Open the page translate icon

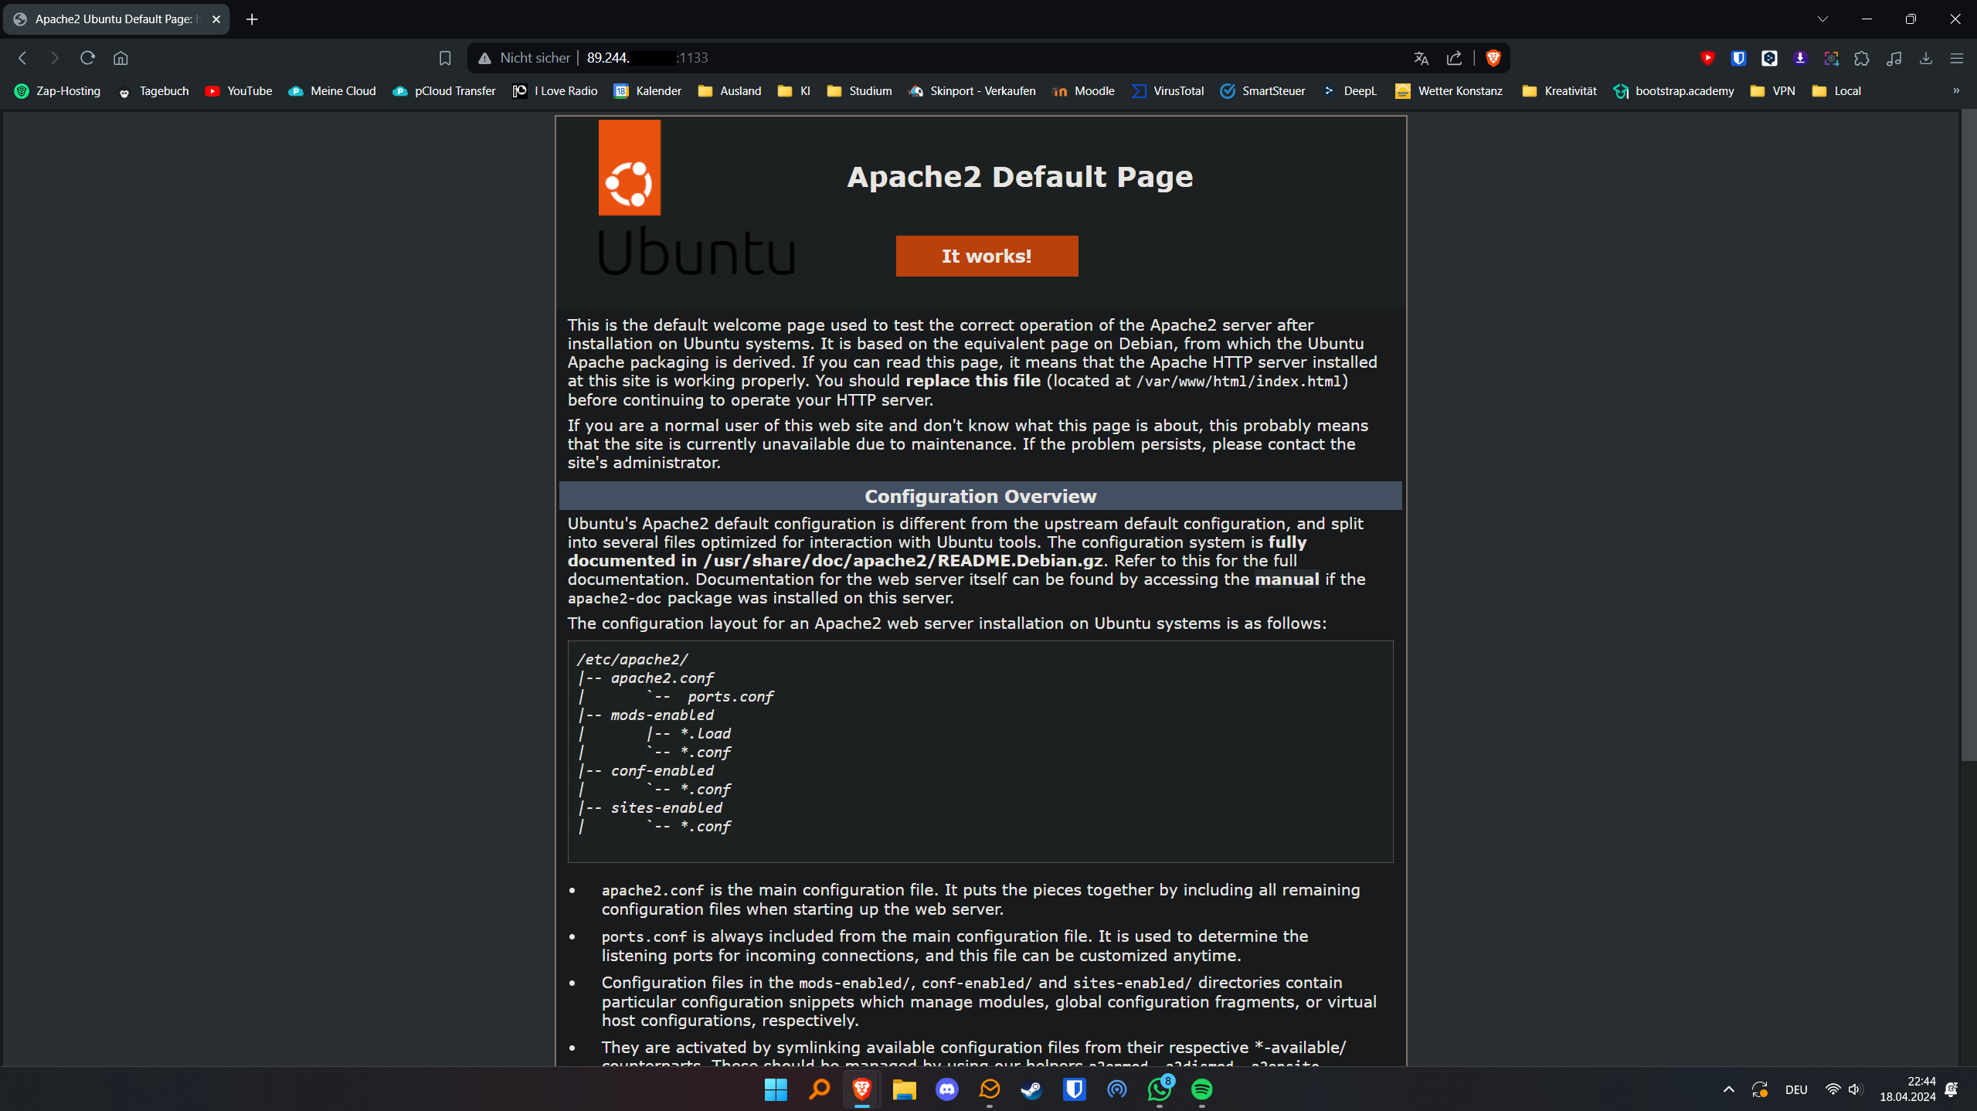point(1421,58)
